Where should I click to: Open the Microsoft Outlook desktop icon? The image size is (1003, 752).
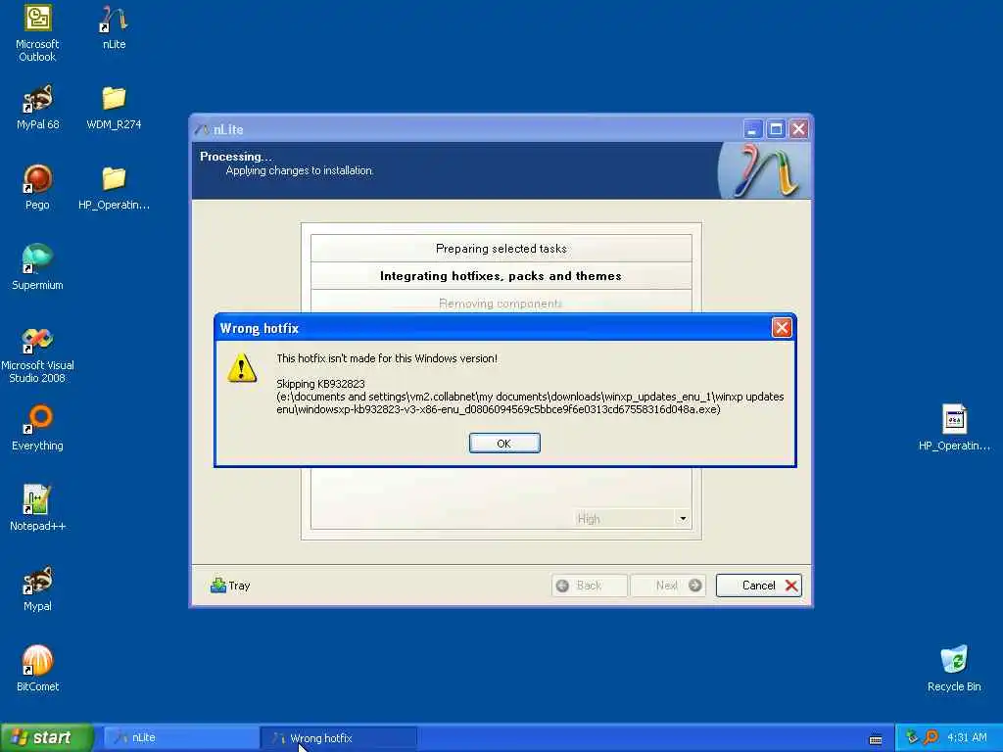37,33
